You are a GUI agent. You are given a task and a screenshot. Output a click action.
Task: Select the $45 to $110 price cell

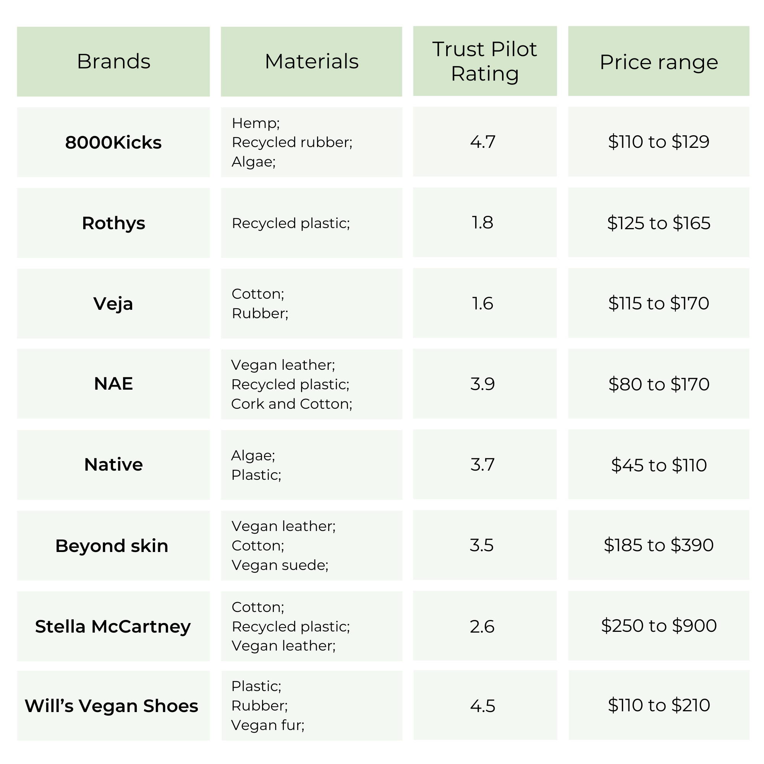(659, 464)
